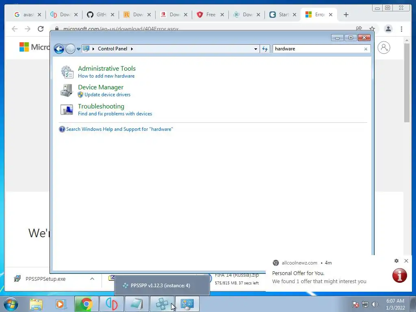The width and height of the screenshot is (416, 312).
Task: Click the Chrome address bar URL
Action: click(x=121, y=29)
